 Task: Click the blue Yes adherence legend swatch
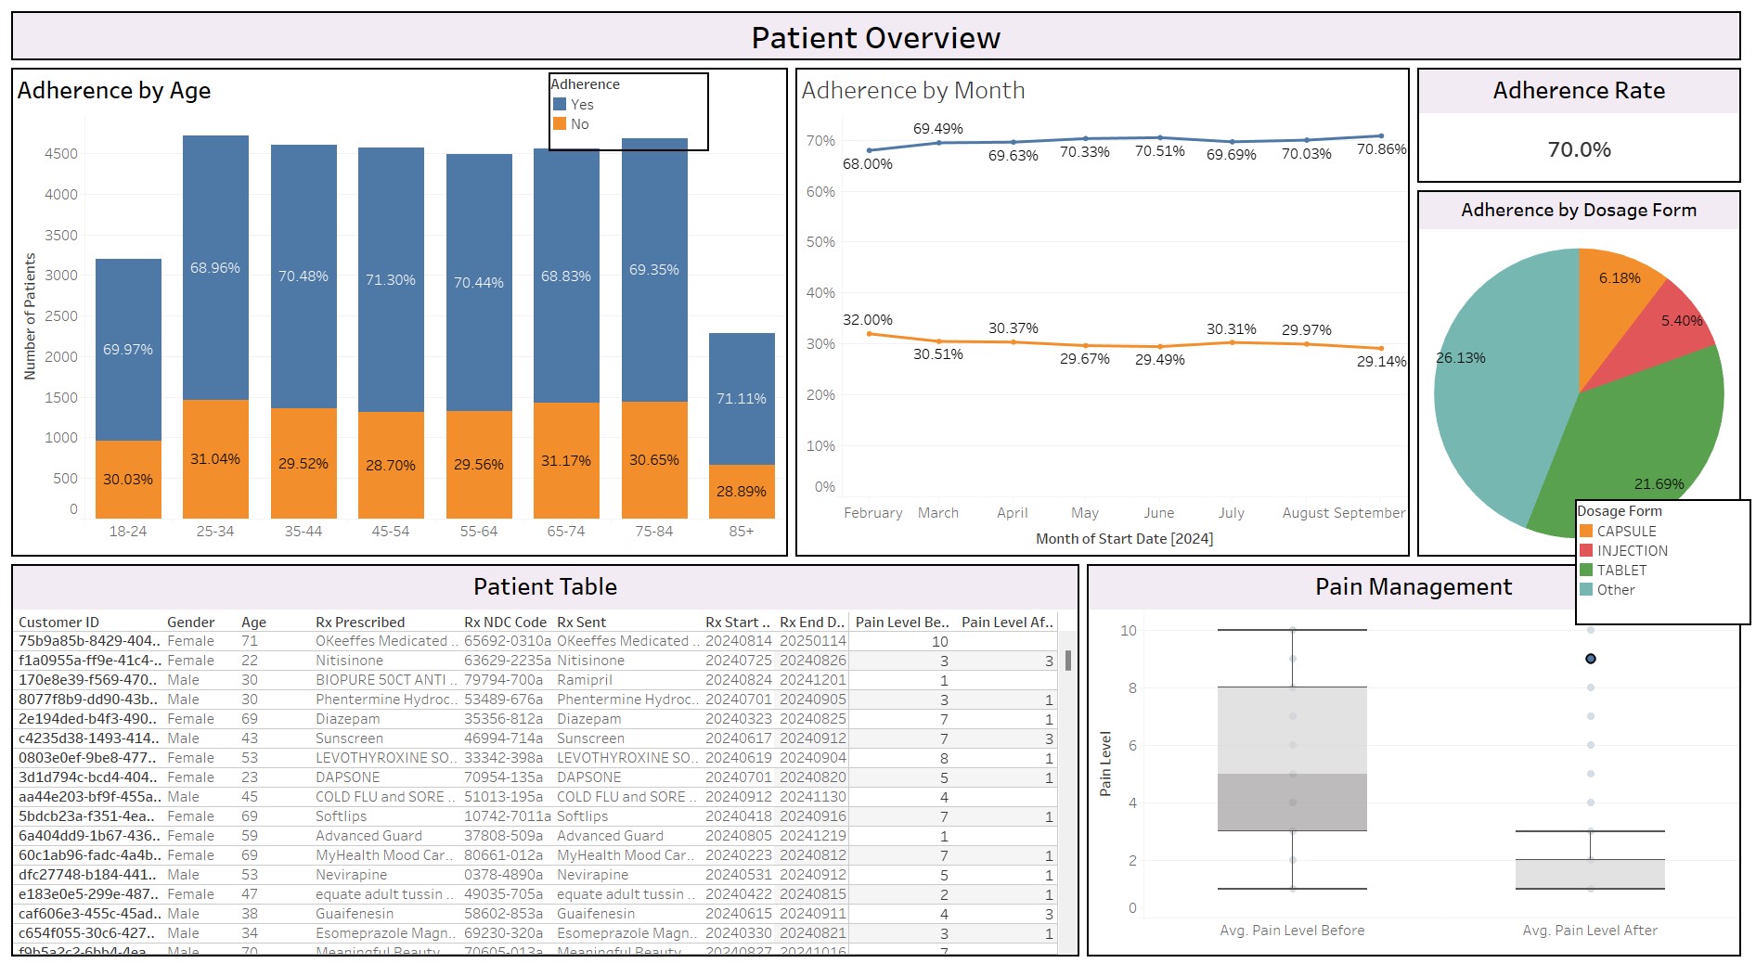click(x=560, y=105)
